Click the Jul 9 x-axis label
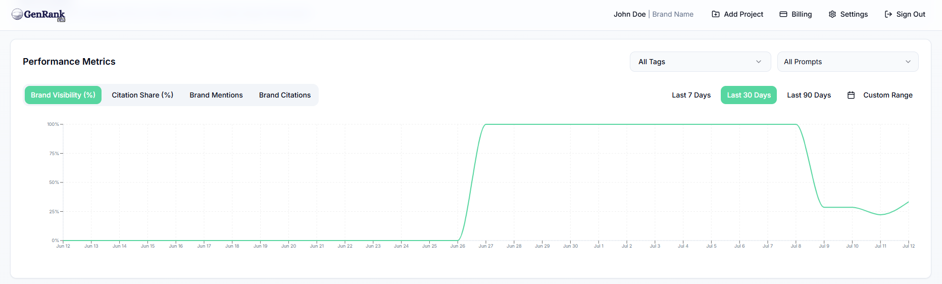The width and height of the screenshot is (942, 284). point(824,246)
